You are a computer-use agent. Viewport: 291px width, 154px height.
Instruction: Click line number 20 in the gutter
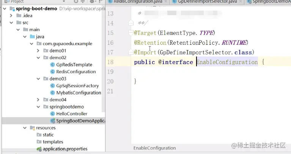click(x=110, y=81)
